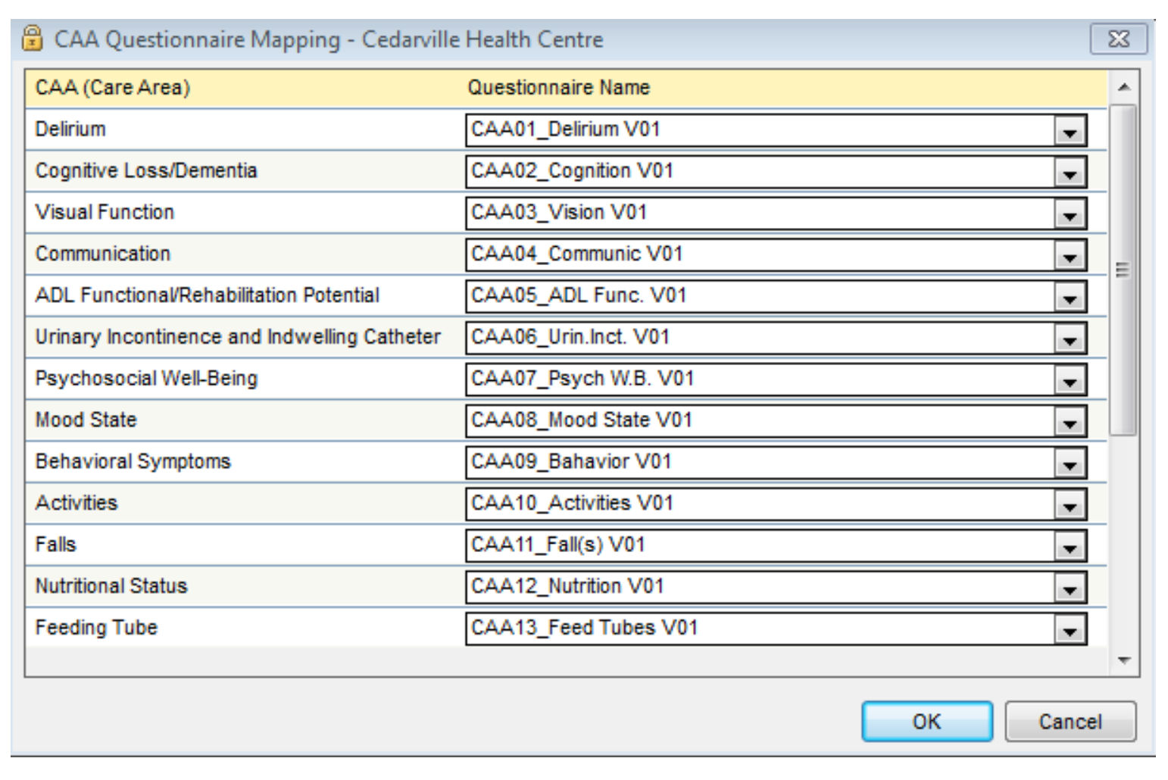The width and height of the screenshot is (1168, 780).
Task: Click the scroll up arrow
Action: coord(1123,87)
